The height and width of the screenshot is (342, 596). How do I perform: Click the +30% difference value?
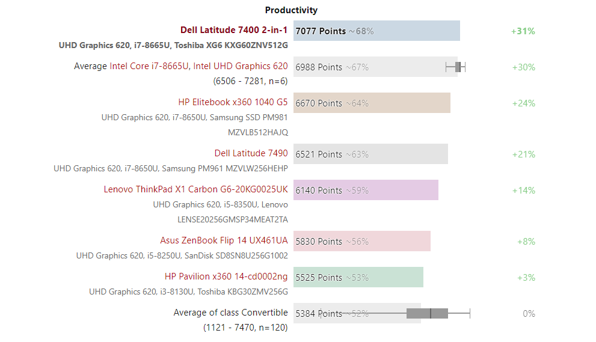pyautogui.click(x=523, y=67)
